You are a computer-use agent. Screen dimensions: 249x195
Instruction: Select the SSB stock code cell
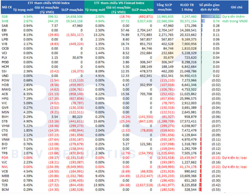coord(5,17)
